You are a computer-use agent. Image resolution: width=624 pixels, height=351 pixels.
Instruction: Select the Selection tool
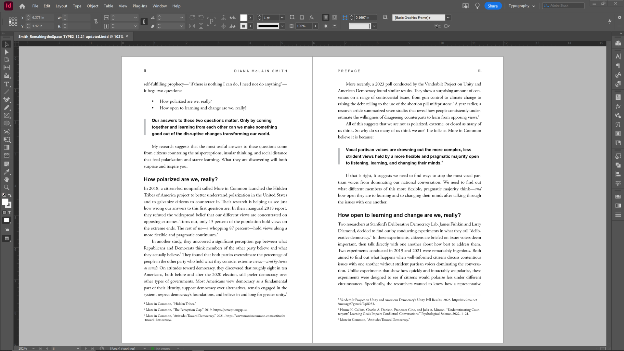coord(6,44)
